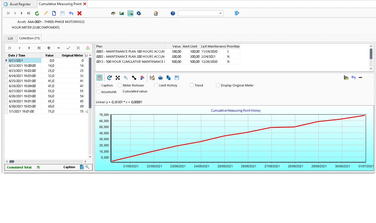Click the refresh chart icon
This screenshot has height=223, width=376.
(x=109, y=77)
